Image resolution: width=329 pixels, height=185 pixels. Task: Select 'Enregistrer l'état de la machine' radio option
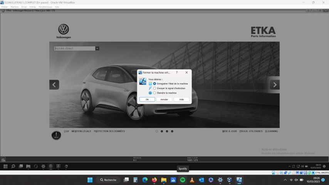154,84
